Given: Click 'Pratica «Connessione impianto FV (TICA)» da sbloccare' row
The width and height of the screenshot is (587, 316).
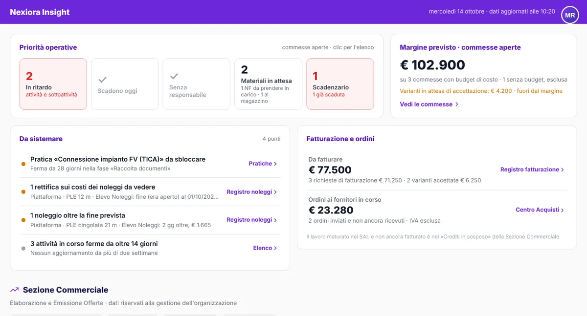Looking at the screenshot, I should coord(150,164).
